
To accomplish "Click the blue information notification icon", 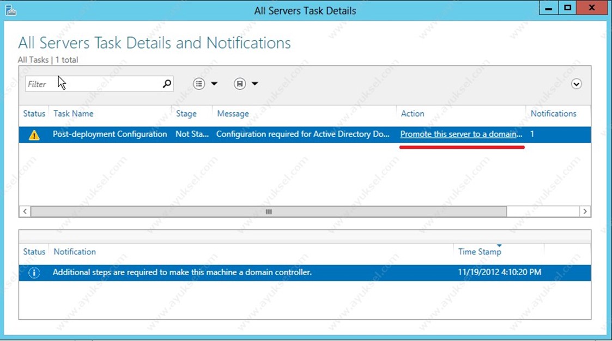I will [x=34, y=273].
